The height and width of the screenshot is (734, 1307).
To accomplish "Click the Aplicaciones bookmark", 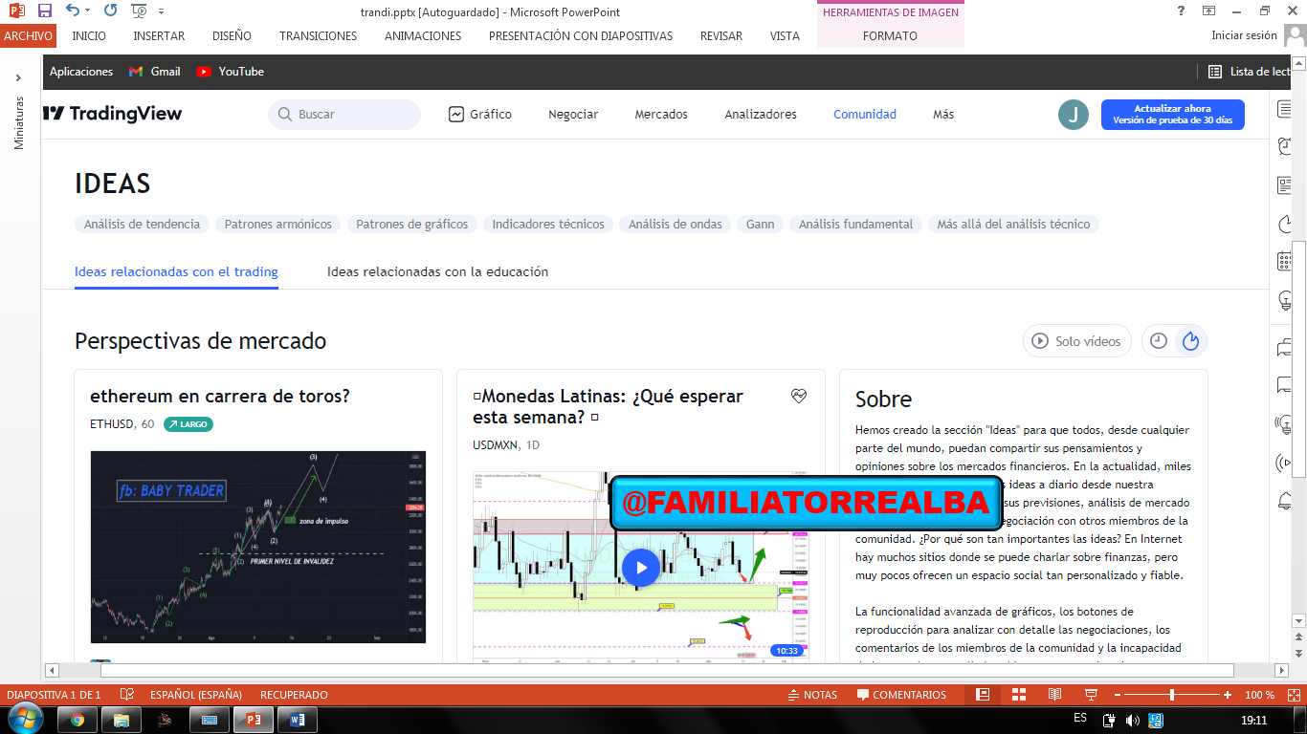I will 81,72.
